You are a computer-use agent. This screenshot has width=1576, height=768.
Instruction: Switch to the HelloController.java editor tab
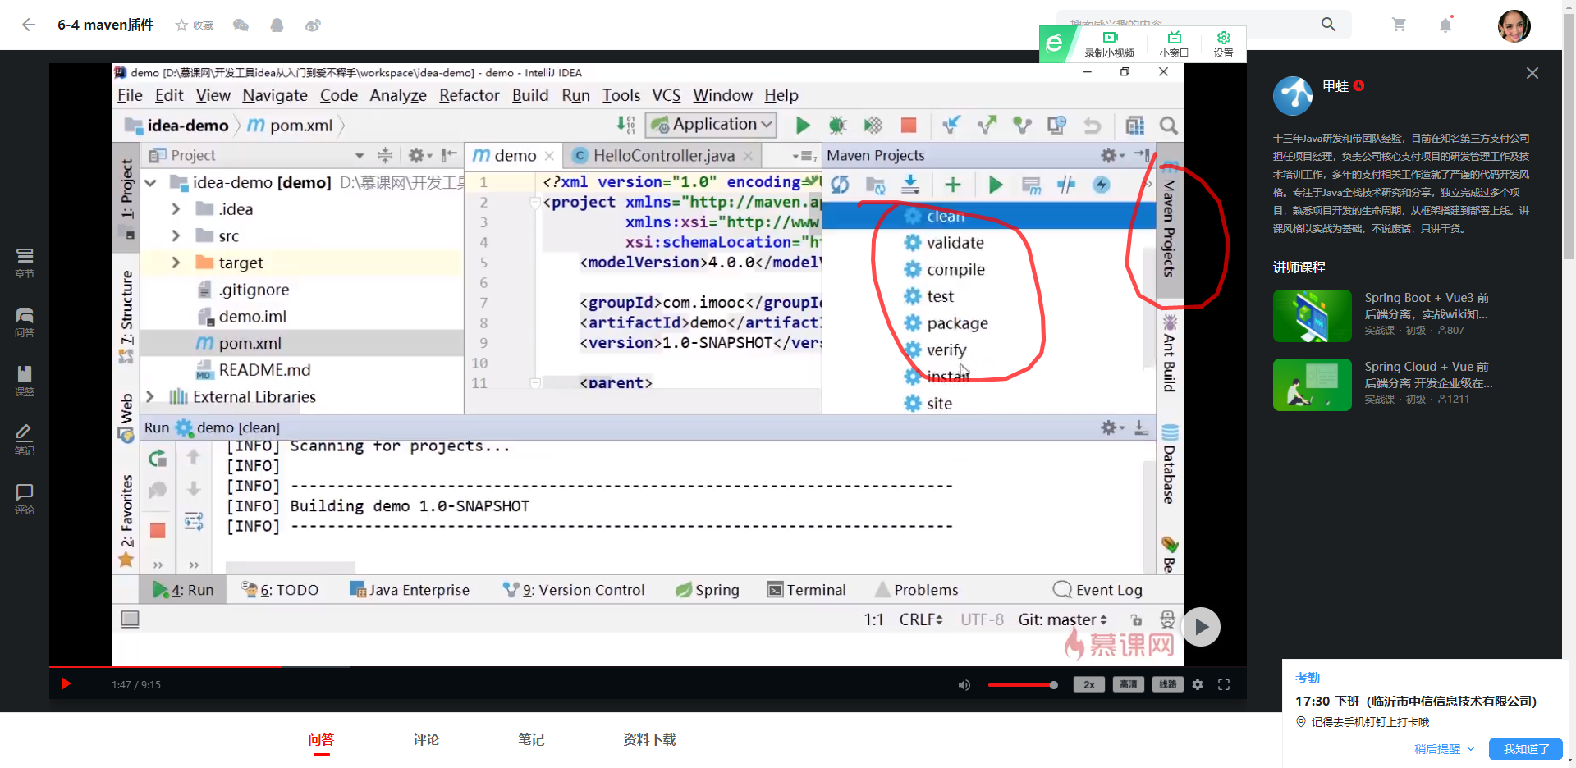pyautogui.click(x=663, y=155)
